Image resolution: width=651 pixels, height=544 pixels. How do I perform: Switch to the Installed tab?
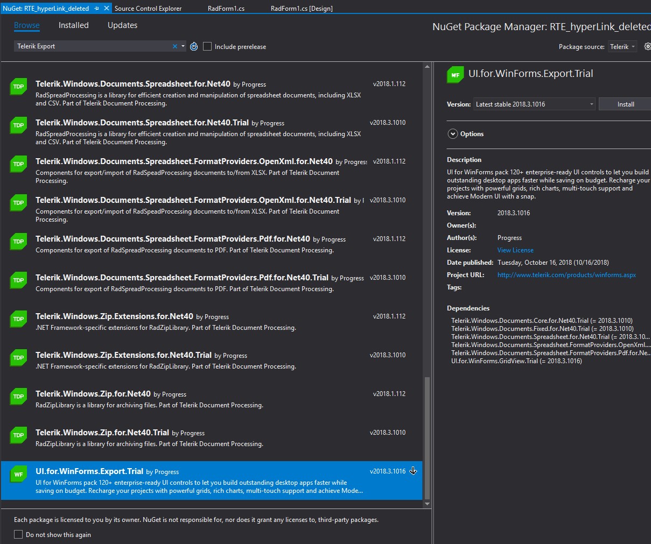(73, 25)
